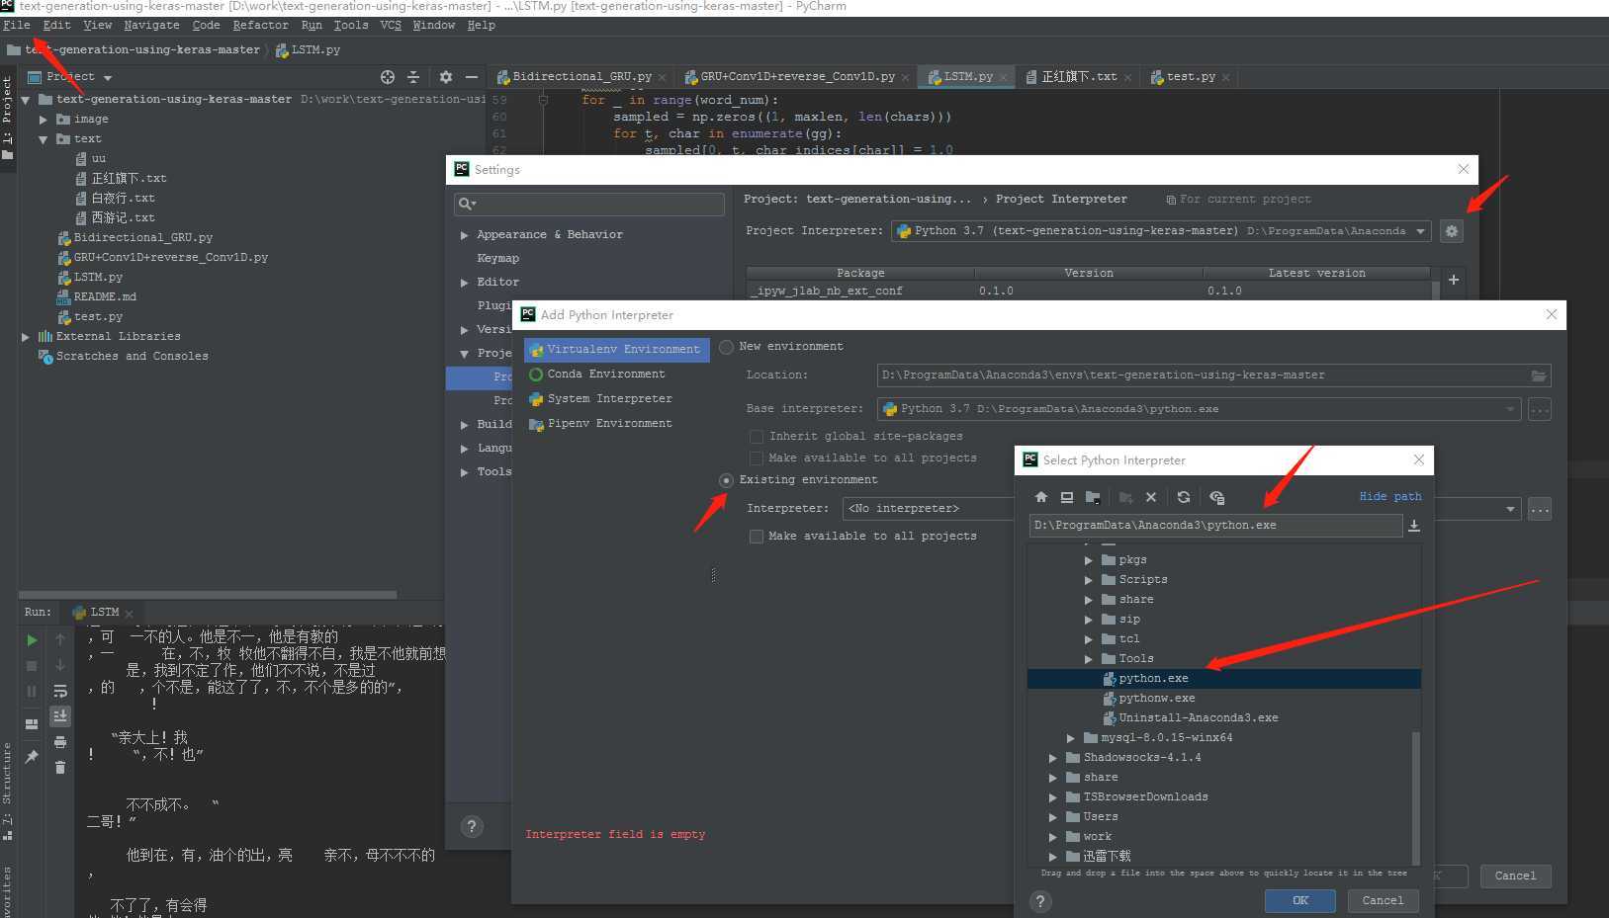Image resolution: width=1609 pixels, height=918 pixels.
Task: Open the Refactor menu
Action: tap(261, 25)
